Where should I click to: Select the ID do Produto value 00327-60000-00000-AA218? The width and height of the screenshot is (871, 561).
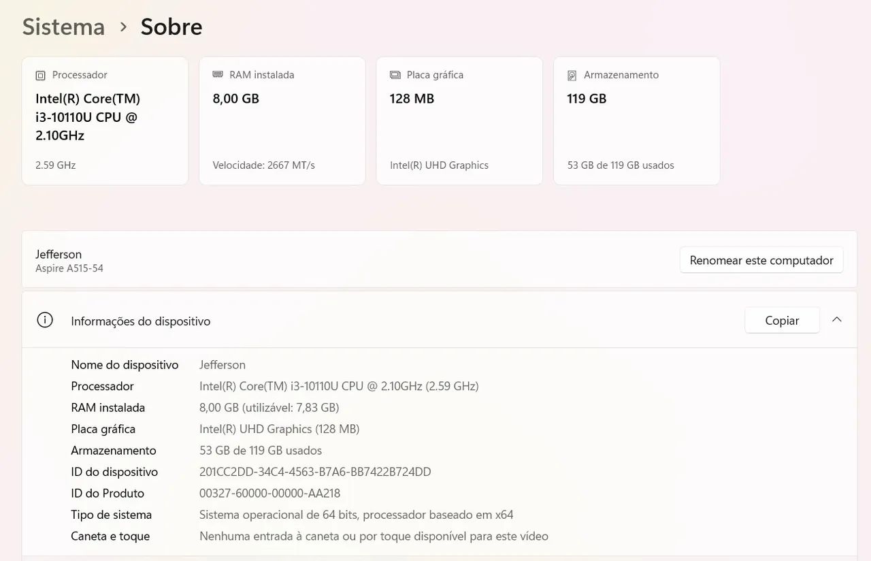click(269, 493)
